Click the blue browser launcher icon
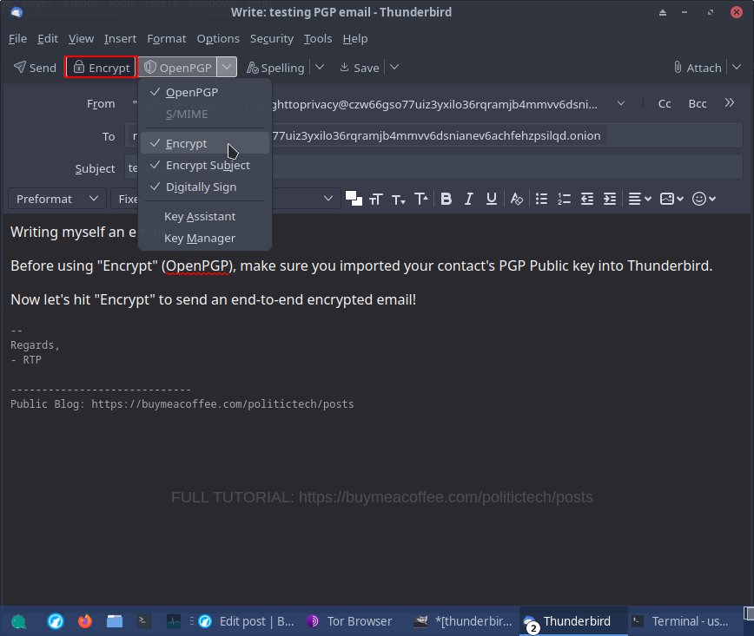 tap(56, 621)
